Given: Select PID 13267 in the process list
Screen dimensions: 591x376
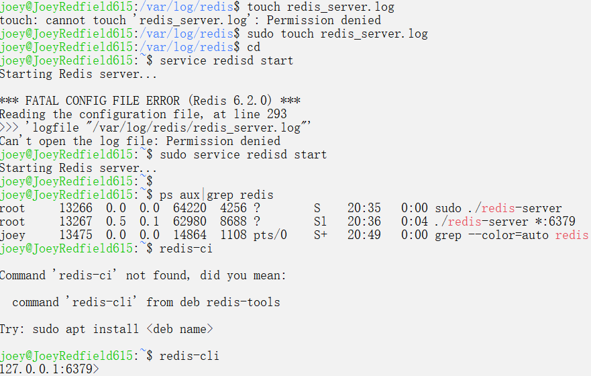Looking at the screenshot, I should point(76,222).
